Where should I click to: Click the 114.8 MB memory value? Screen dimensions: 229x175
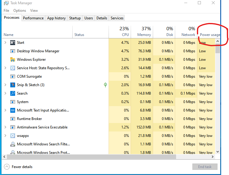144,93
